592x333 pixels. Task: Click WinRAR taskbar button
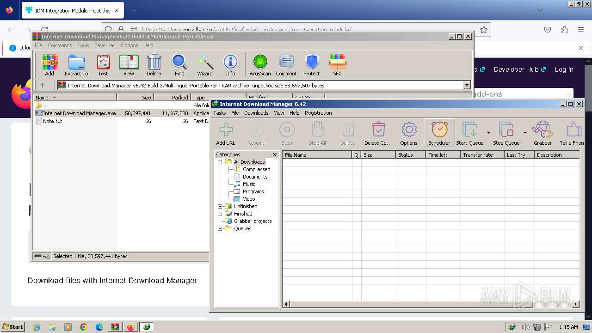point(115,327)
